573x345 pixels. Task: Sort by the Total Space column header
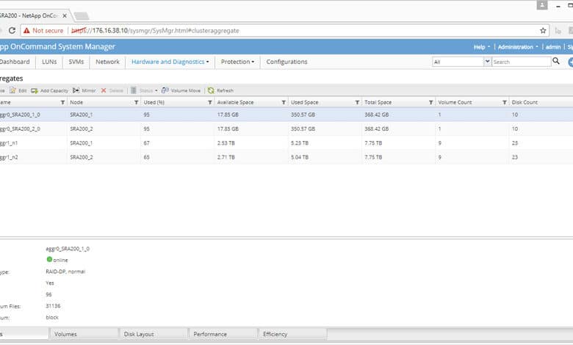[x=378, y=102]
